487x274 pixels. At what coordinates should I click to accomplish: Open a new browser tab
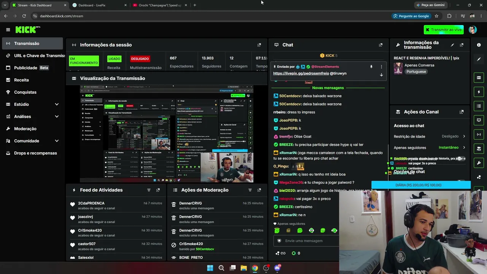195,5
